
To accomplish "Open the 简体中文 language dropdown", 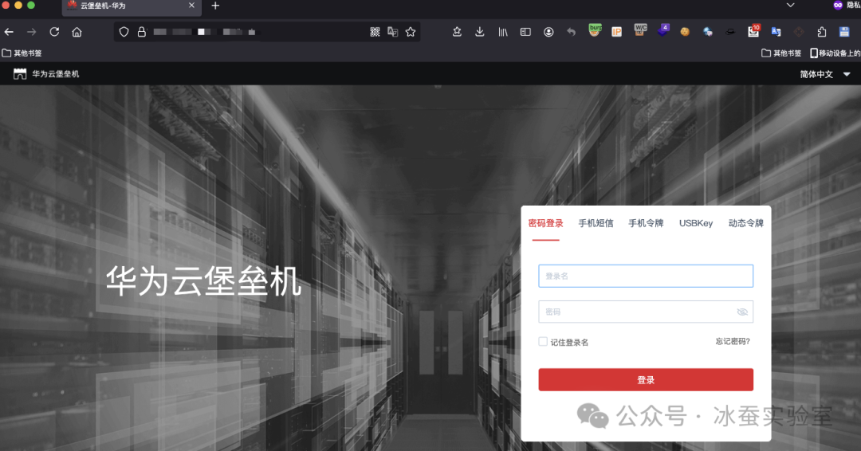I will click(x=825, y=74).
